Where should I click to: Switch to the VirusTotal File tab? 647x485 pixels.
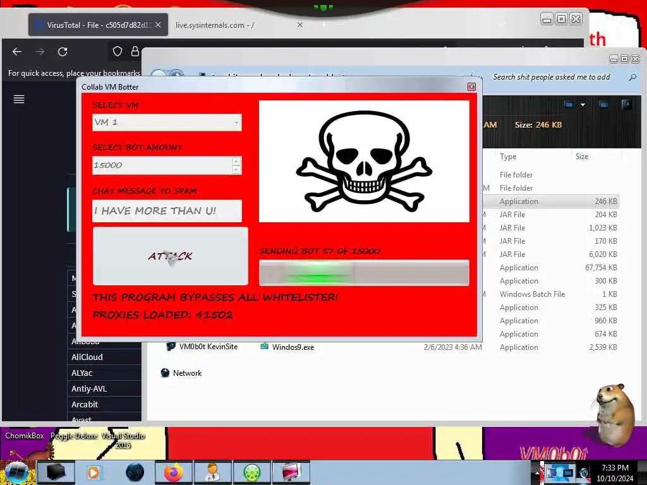click(x=98, y=25)
